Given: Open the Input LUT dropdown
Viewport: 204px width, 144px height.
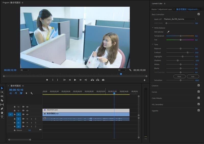Looking at the screenshot, I should coord(180,19).
